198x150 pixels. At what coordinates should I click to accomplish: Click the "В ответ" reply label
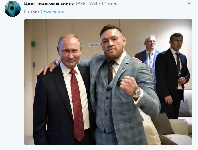coord(32,11)
